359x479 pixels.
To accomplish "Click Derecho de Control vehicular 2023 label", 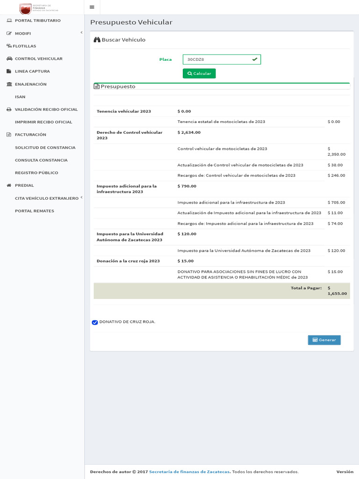I will click(x=129, y=135).
